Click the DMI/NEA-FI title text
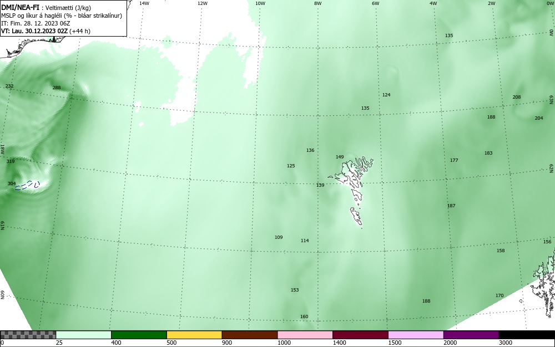Screen dimensions: 555x347 [20, 8]
